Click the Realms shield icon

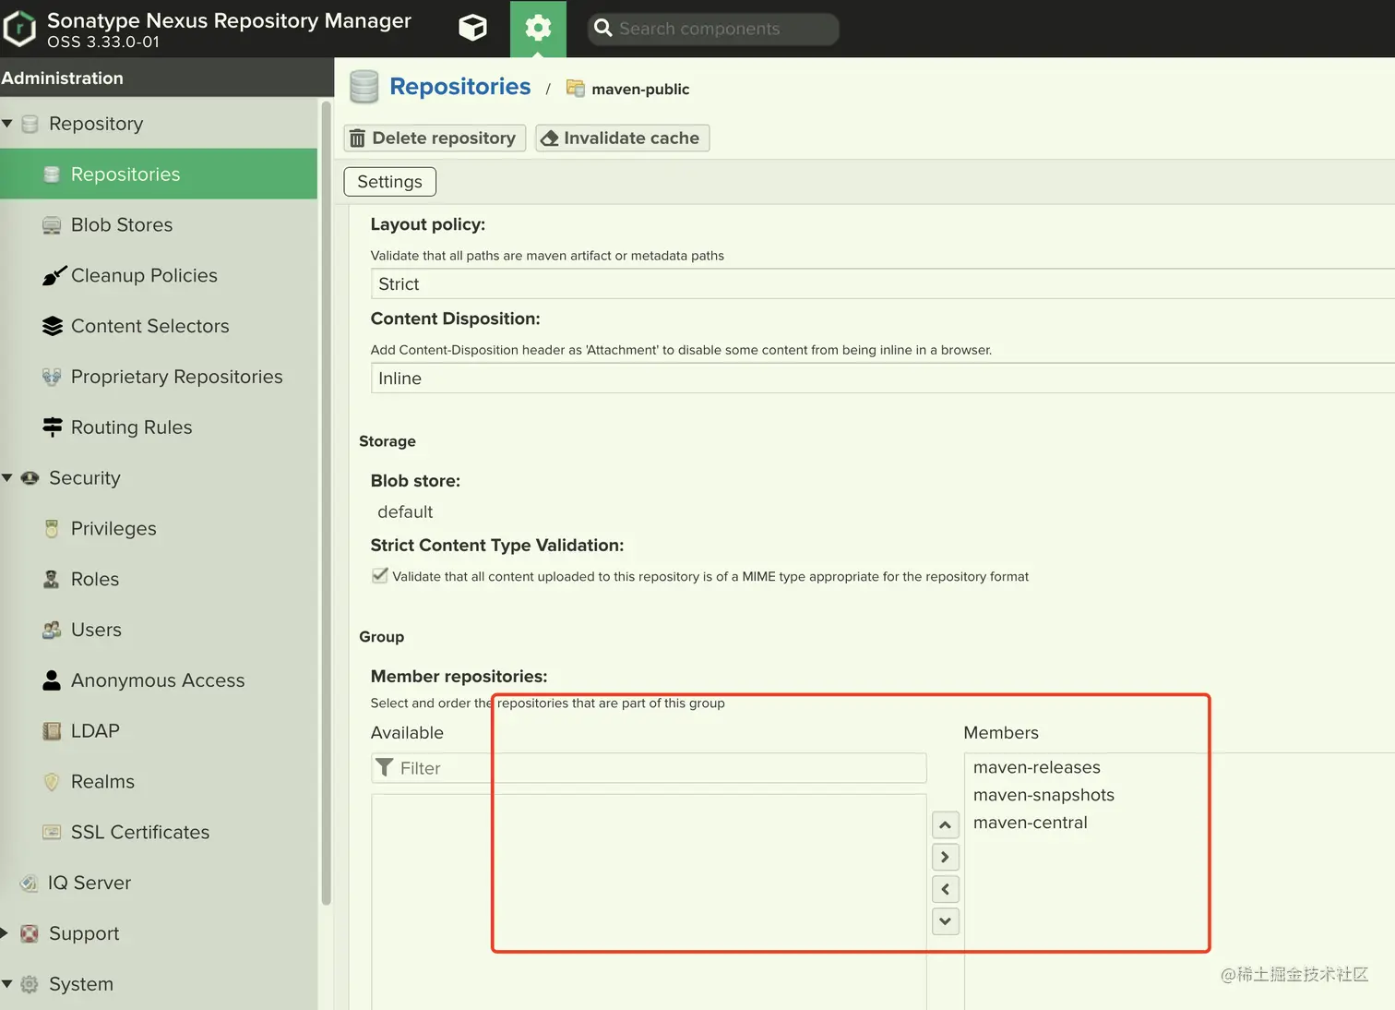point(52,782)
